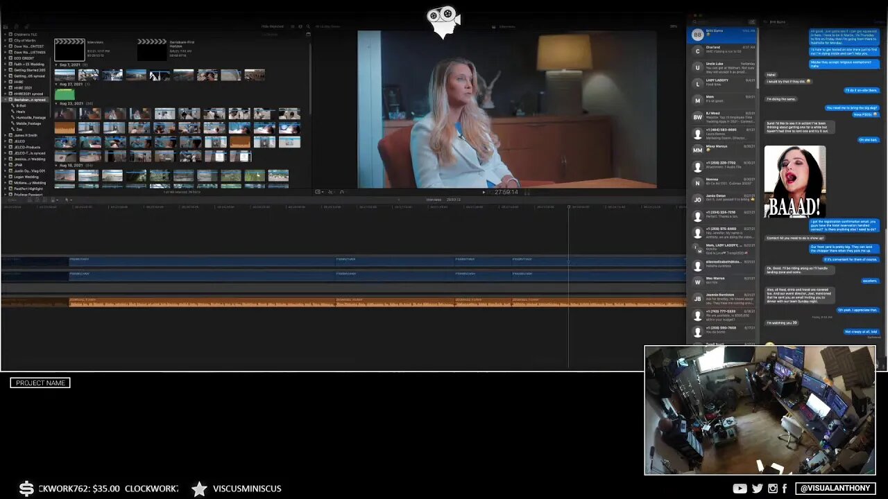Open Uncle Luke conversation in Messages
The height and width of the screenshot is (499, 888).
pos(722,67)
